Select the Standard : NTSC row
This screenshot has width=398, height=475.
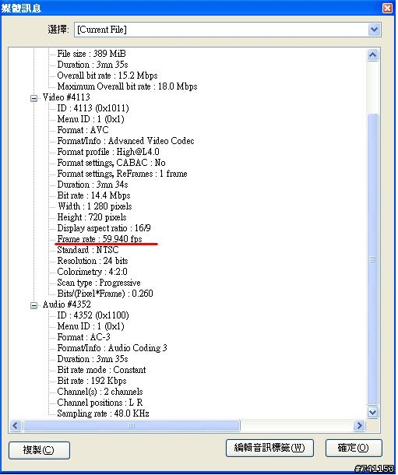(88, 250)
